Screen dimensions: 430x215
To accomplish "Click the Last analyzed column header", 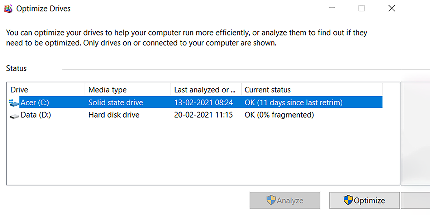I will point(204,90).
